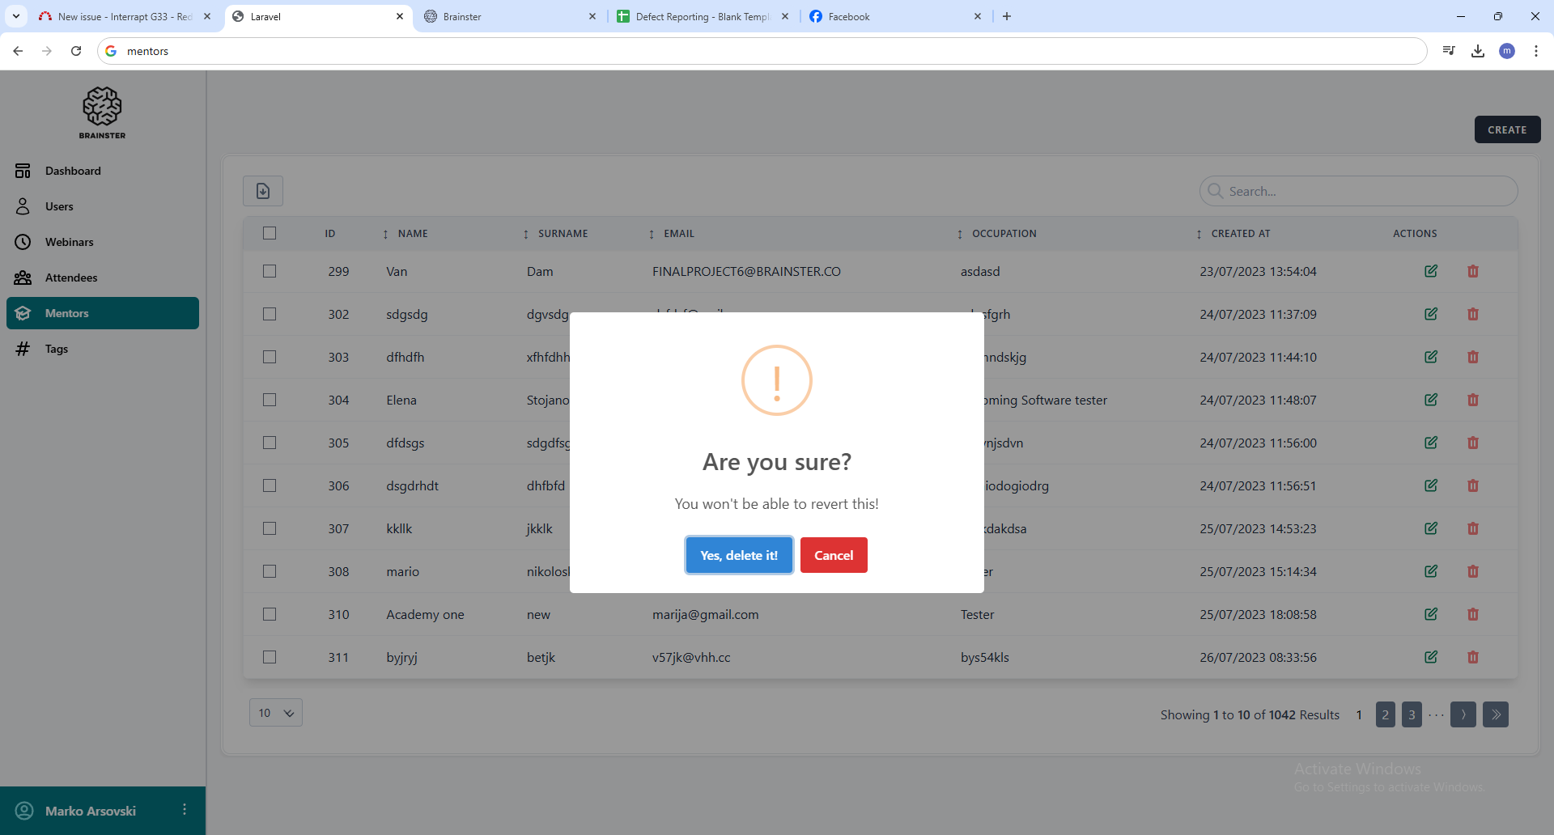
Task: Open the user menu dots beside Marko Arsovski
Action: pyautogui.click(x=185, y=810)
